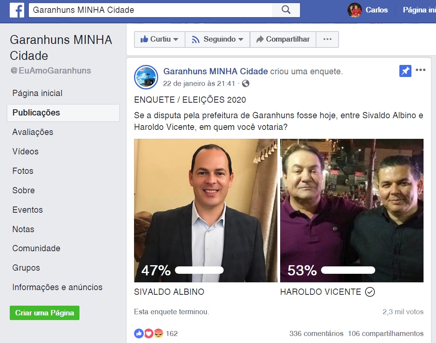Go to the Fotos section
This screenshot has height=343, width=436.
[x=23, y=171]
